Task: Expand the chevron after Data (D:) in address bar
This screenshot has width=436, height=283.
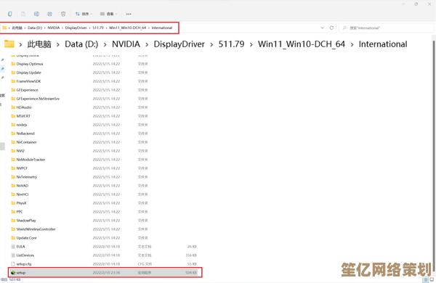Action: (x=45, y=28)
